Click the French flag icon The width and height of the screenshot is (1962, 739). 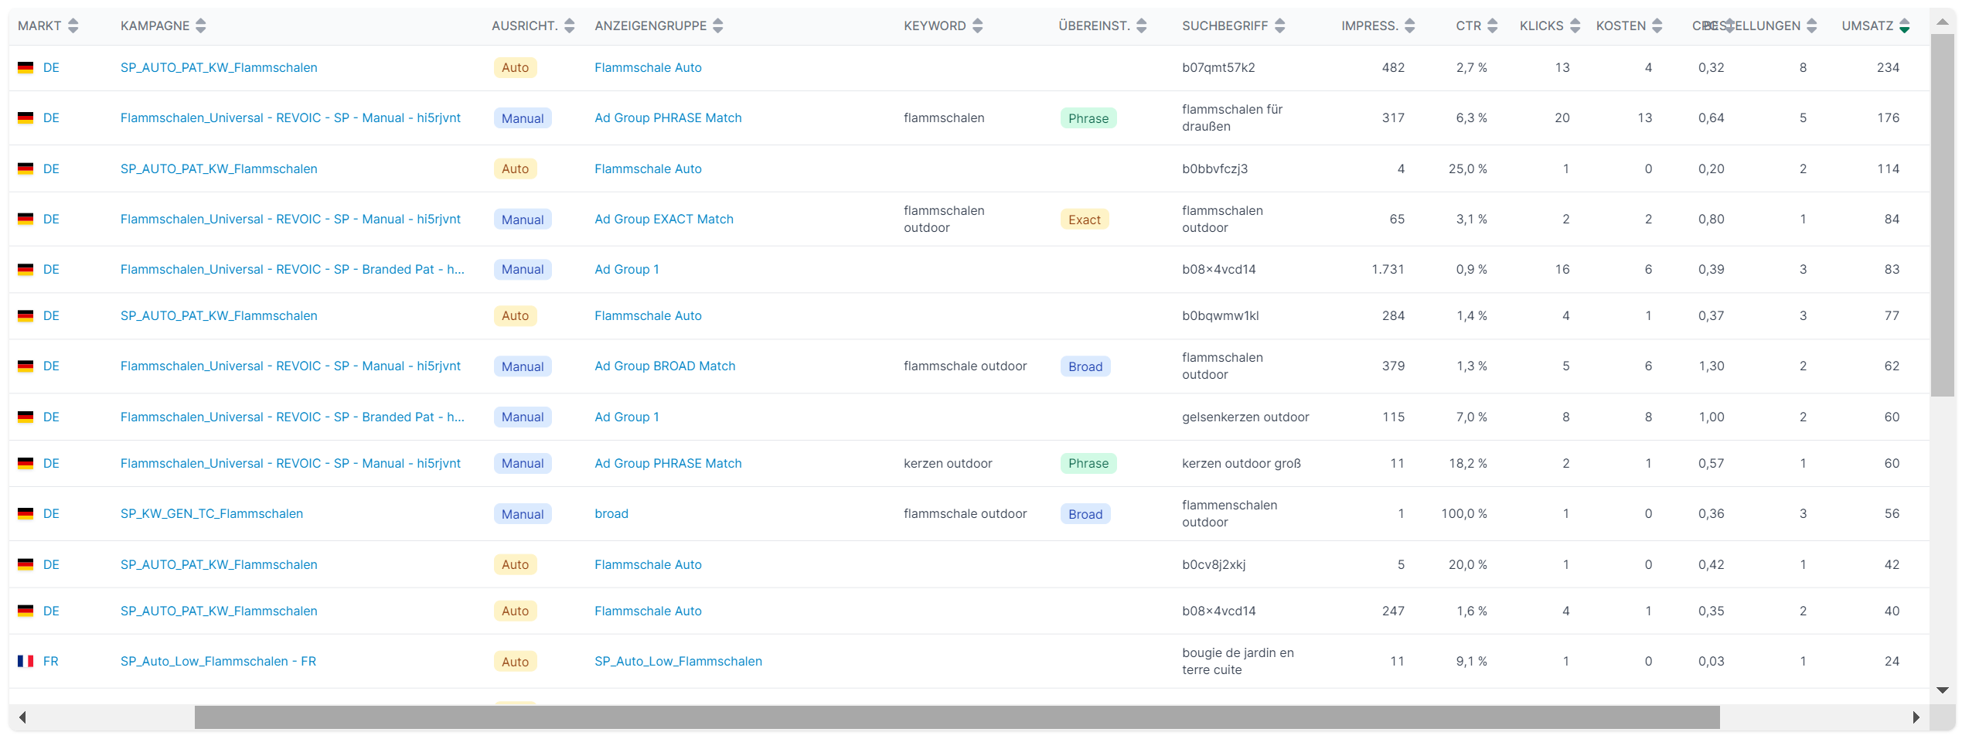pyautogui.click(x=26, y=661)
